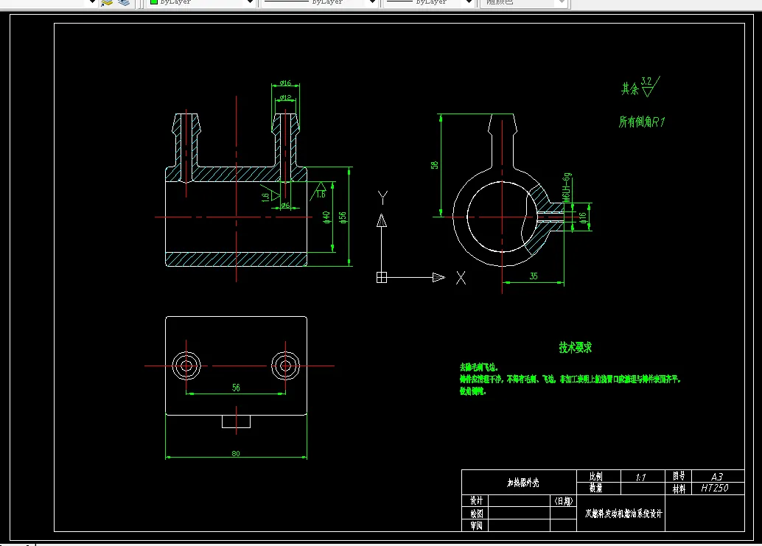Select the 58 height dimension text

point(435,165)
